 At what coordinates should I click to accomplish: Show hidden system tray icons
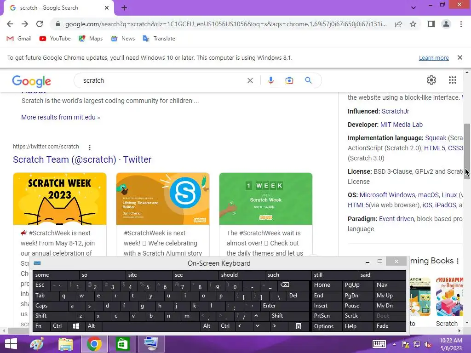[394, 345]
